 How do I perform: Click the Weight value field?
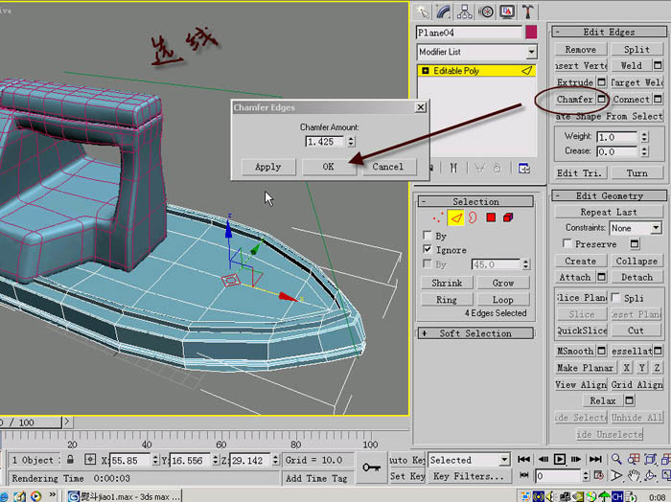click(x=616, y=137)
